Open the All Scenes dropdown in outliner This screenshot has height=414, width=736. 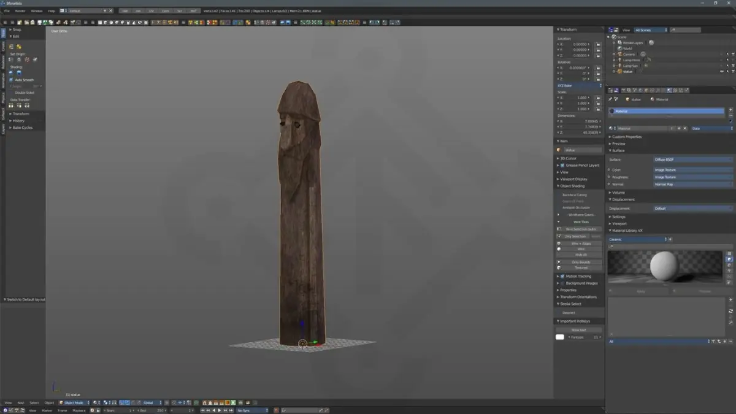click(651, 30)
